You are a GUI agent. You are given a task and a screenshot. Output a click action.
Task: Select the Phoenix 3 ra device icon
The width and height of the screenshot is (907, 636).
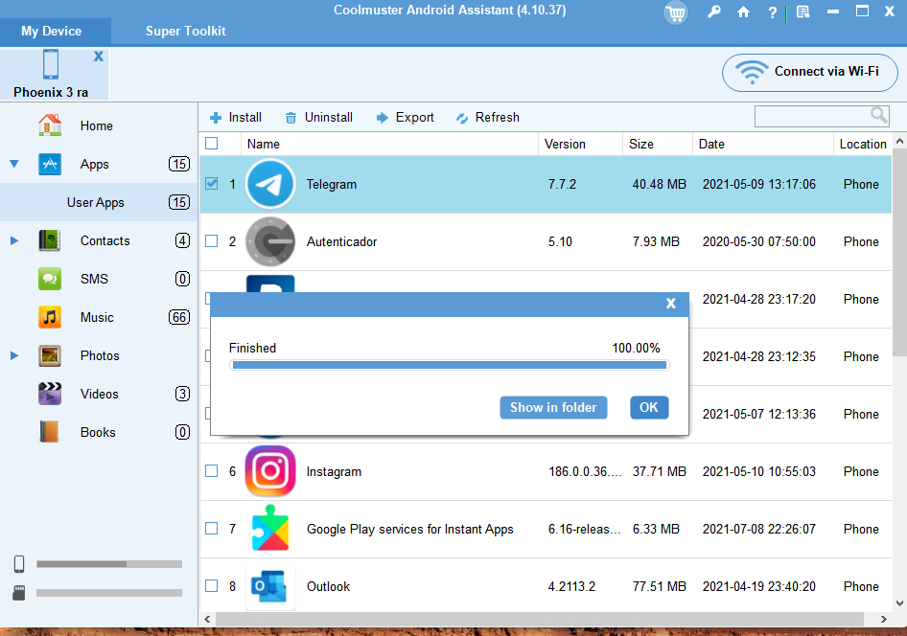tap(51, 64)
